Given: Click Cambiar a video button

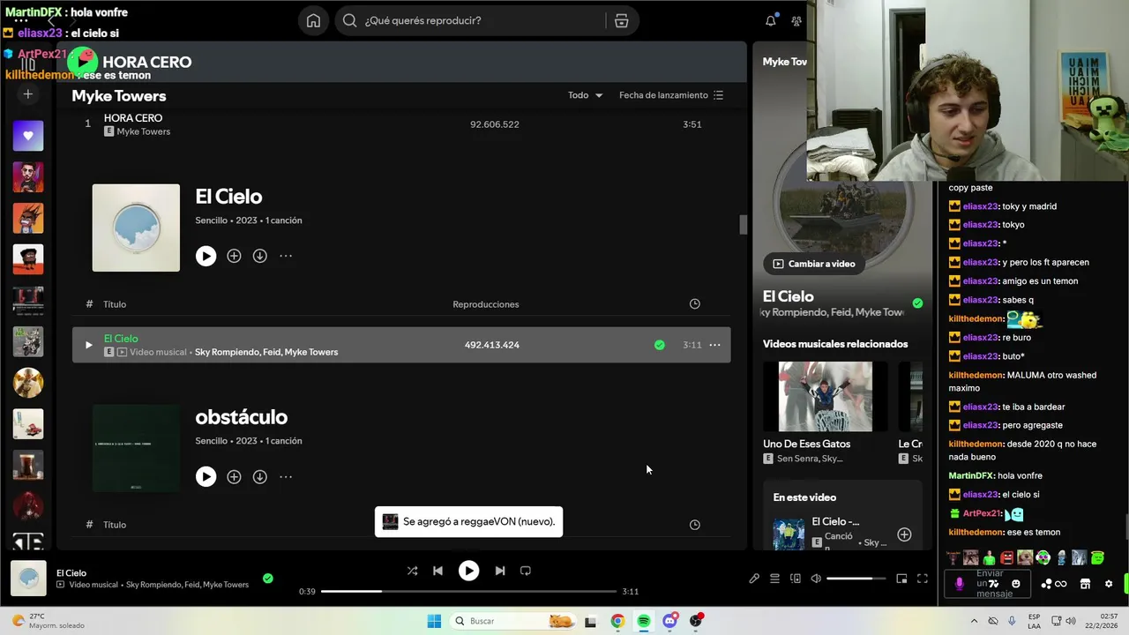Looking at the screenshot, I should tap(814, 264).
